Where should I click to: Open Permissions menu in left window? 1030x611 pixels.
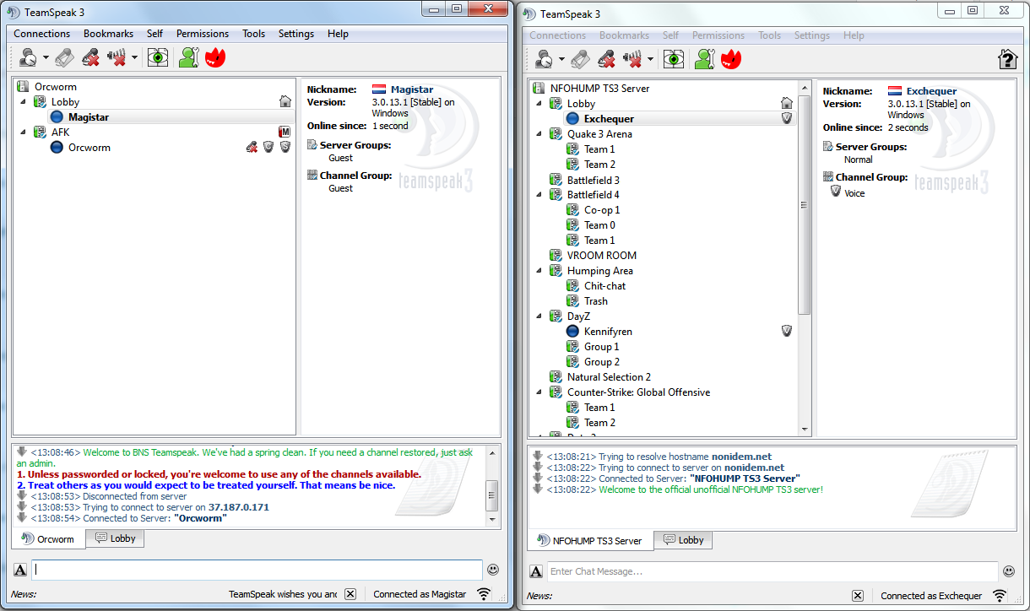203,34
